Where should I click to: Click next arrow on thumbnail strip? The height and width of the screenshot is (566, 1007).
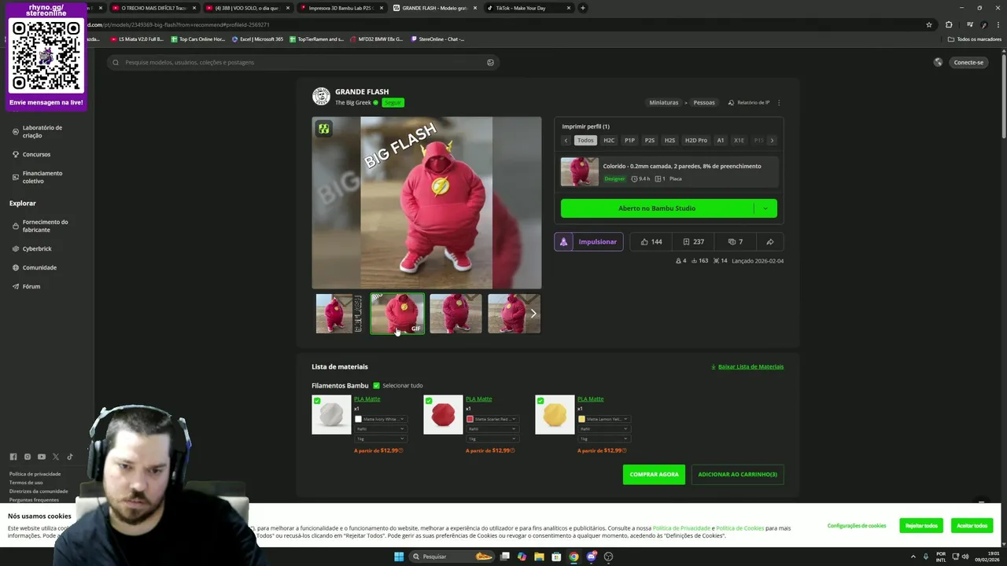coord(533,314)
